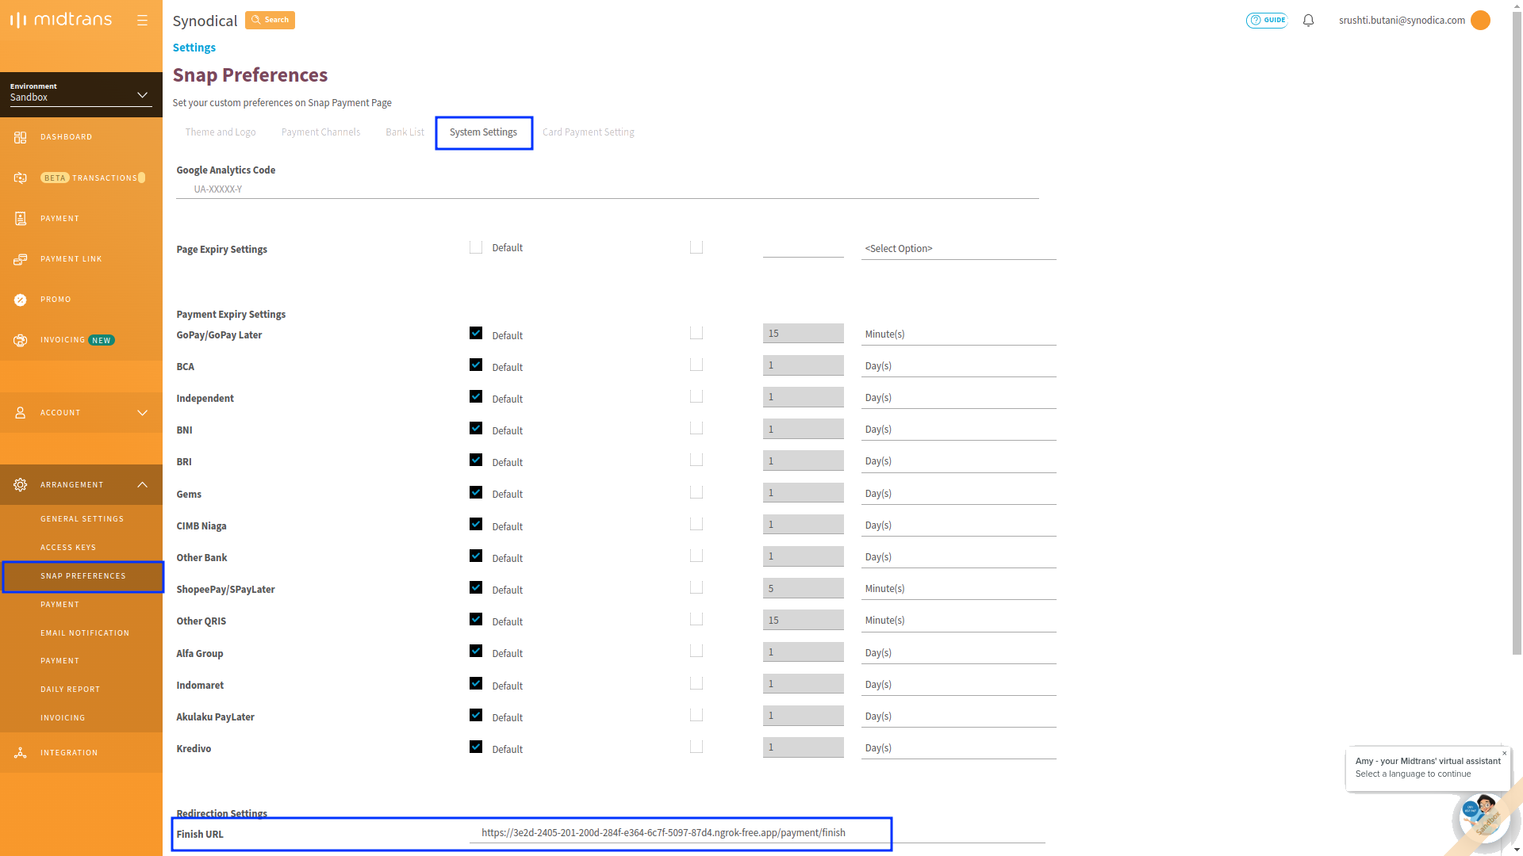Close the Amy assistant popup
This screenshot has width=1523, height=856.
tap(1504, 753)
